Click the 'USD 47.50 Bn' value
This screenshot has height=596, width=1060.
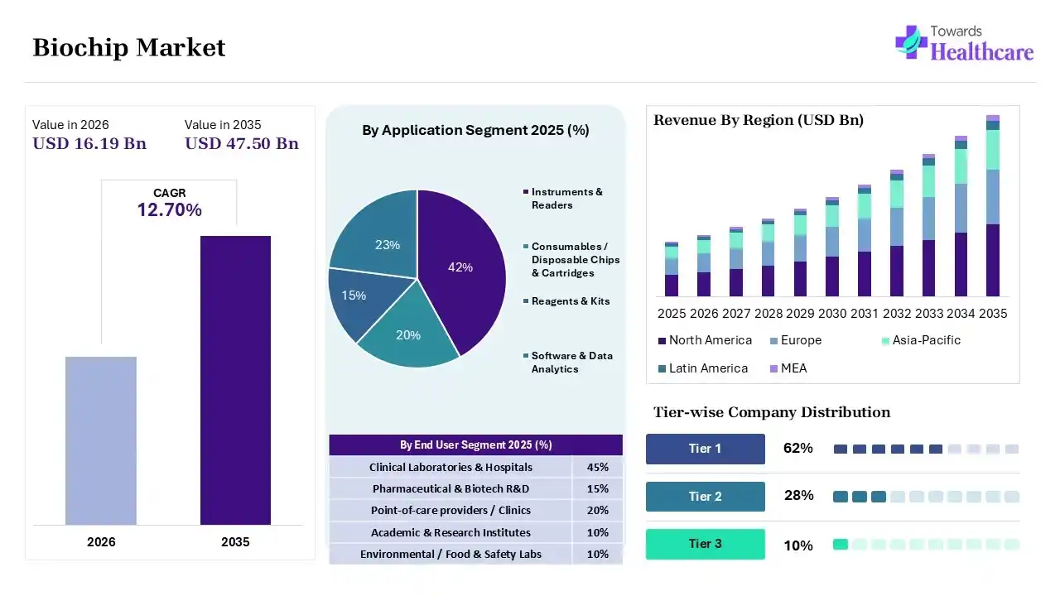pyautogui.click(x=242, y=143)
